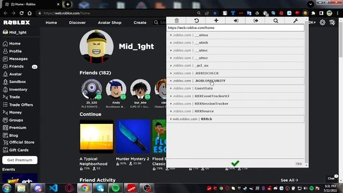Open A Typical Neighborhood game thumbnail
The width and height of the screenshot is (343, 193).
[x=96, y=137]
